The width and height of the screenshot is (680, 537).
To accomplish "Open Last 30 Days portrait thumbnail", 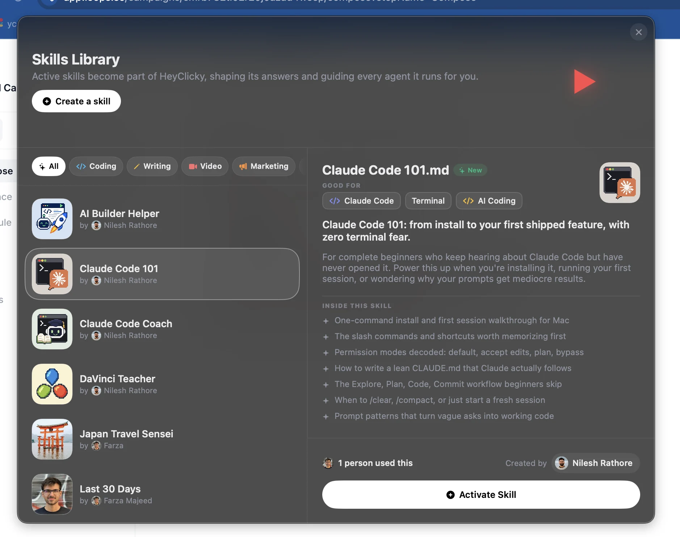I will [52, 494].
